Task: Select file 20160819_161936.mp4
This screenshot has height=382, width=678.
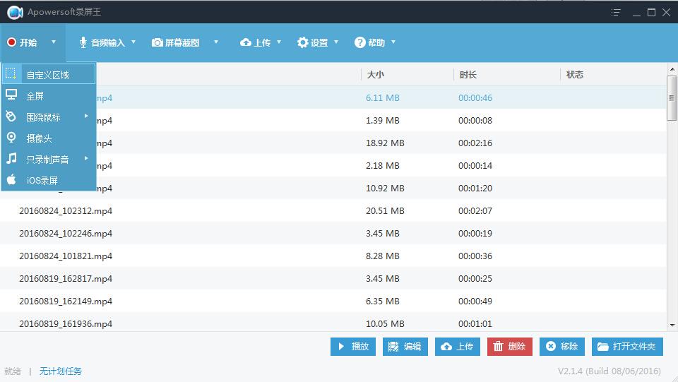Action: pos(66,323)
